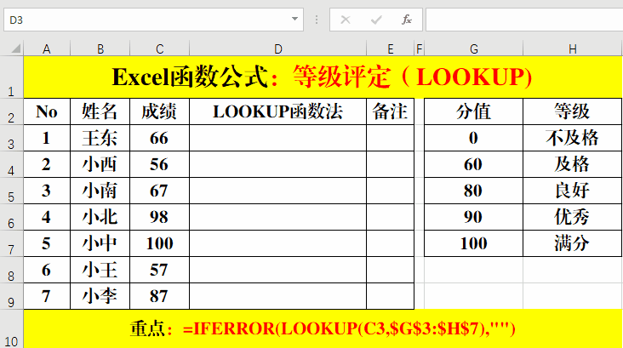Click the '成绩' header cell
The height and width of the screenshot is (348, 623).
pyautogui.click(x=160, y=111)
